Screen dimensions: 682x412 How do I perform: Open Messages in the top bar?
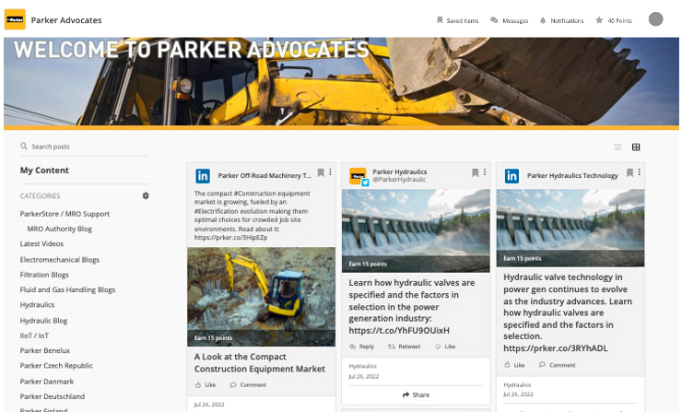(x=509, y=20)
